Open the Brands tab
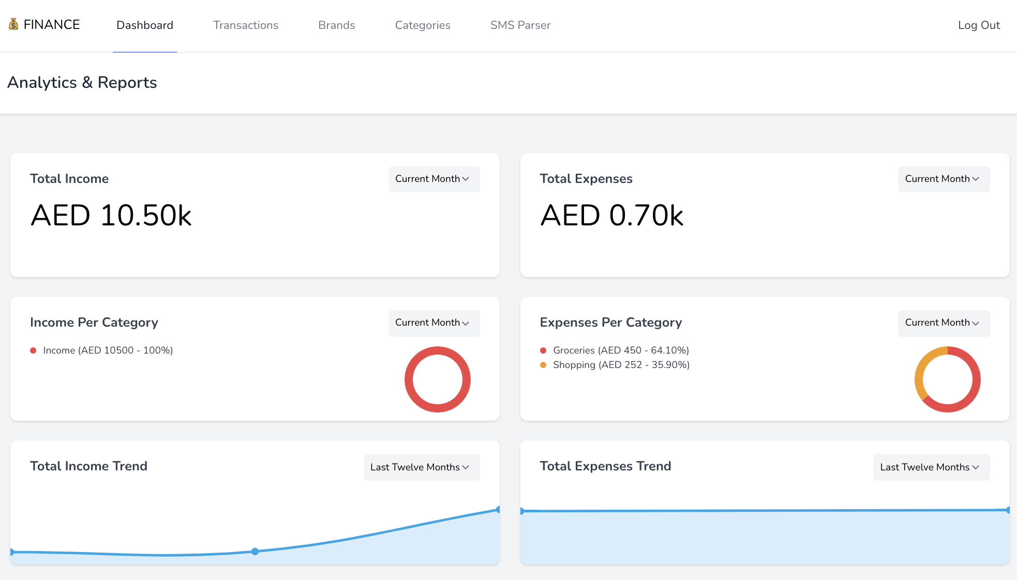 pos(336,25)
